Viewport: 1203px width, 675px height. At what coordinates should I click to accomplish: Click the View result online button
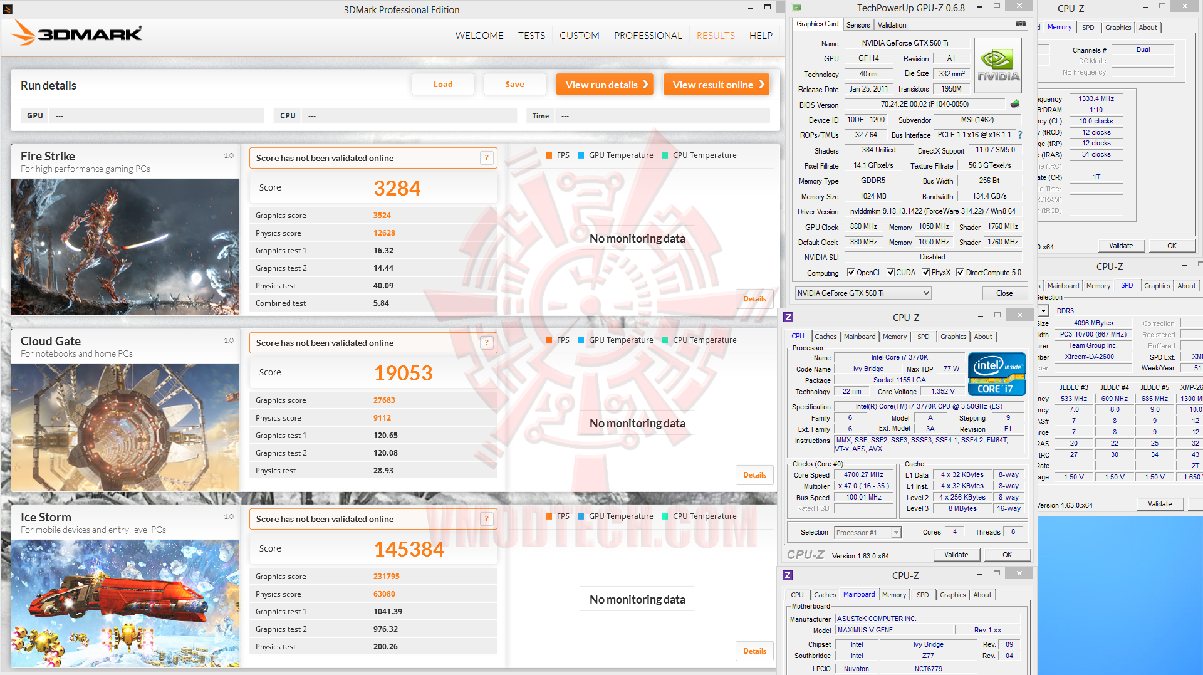point(717,85)
